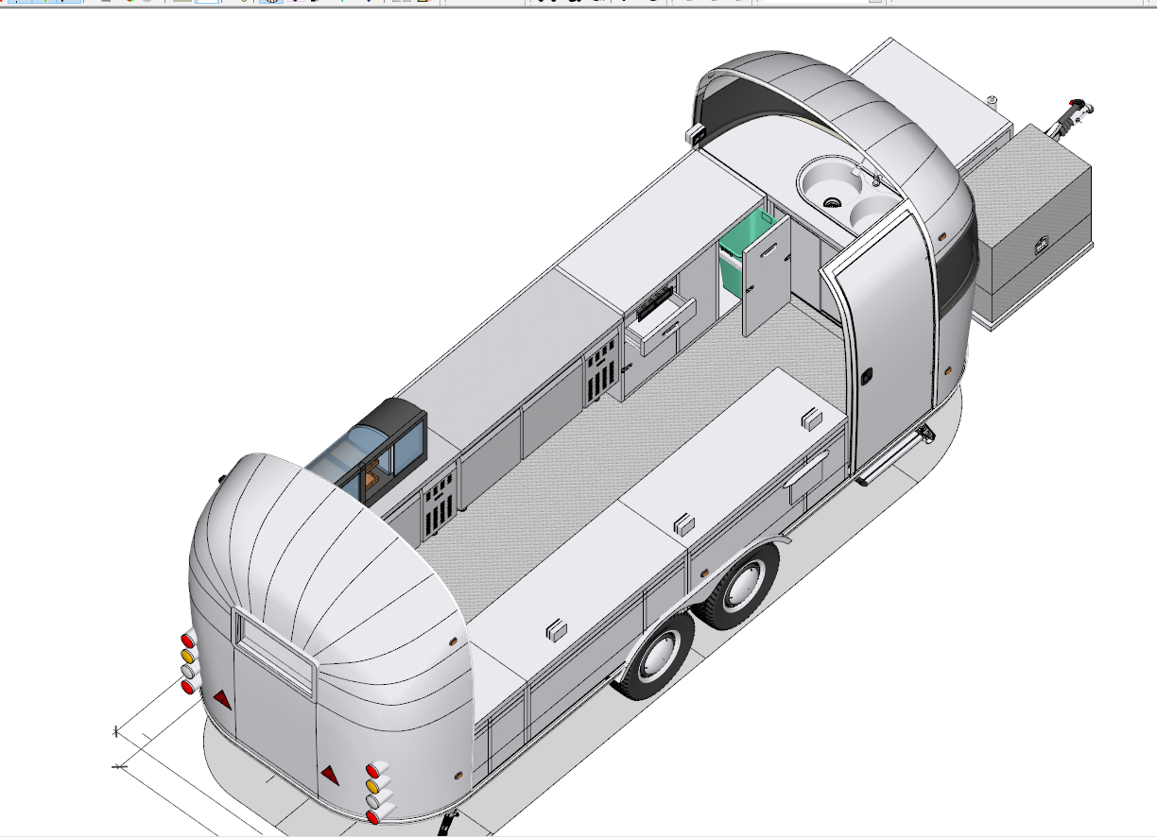Select the right red triangle reflector
This screenshot has width=1157, height=838.
tap(330, 775)
